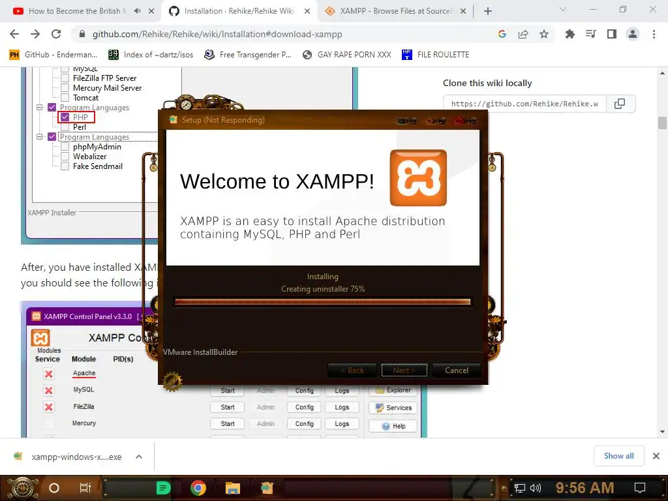Click the red X beside Apache service

pyautogui.click(x=48, y=374)
